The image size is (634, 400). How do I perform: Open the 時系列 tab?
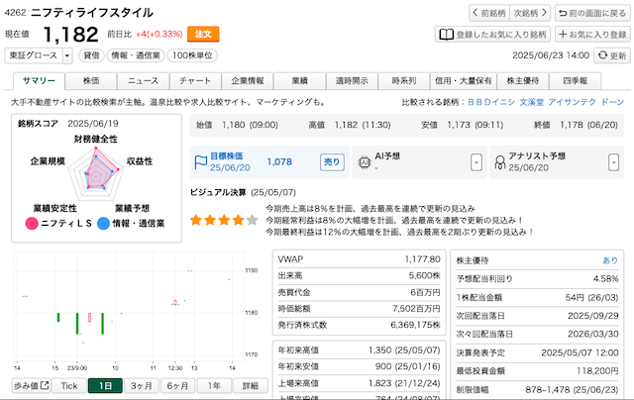404,81
